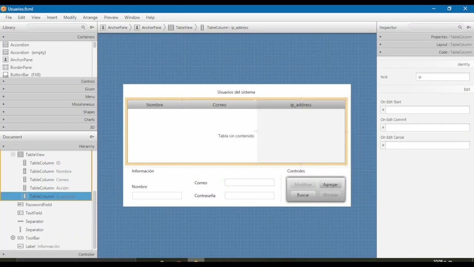Collapse the Code : TableColumn section
This screenshot has width=474, height=267.
[380, 52]
